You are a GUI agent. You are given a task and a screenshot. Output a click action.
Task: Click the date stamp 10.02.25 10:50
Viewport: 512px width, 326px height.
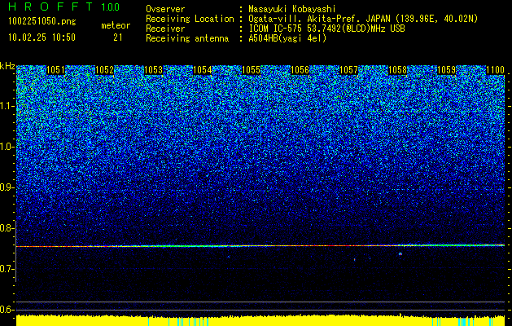click(x=42, y=37)
